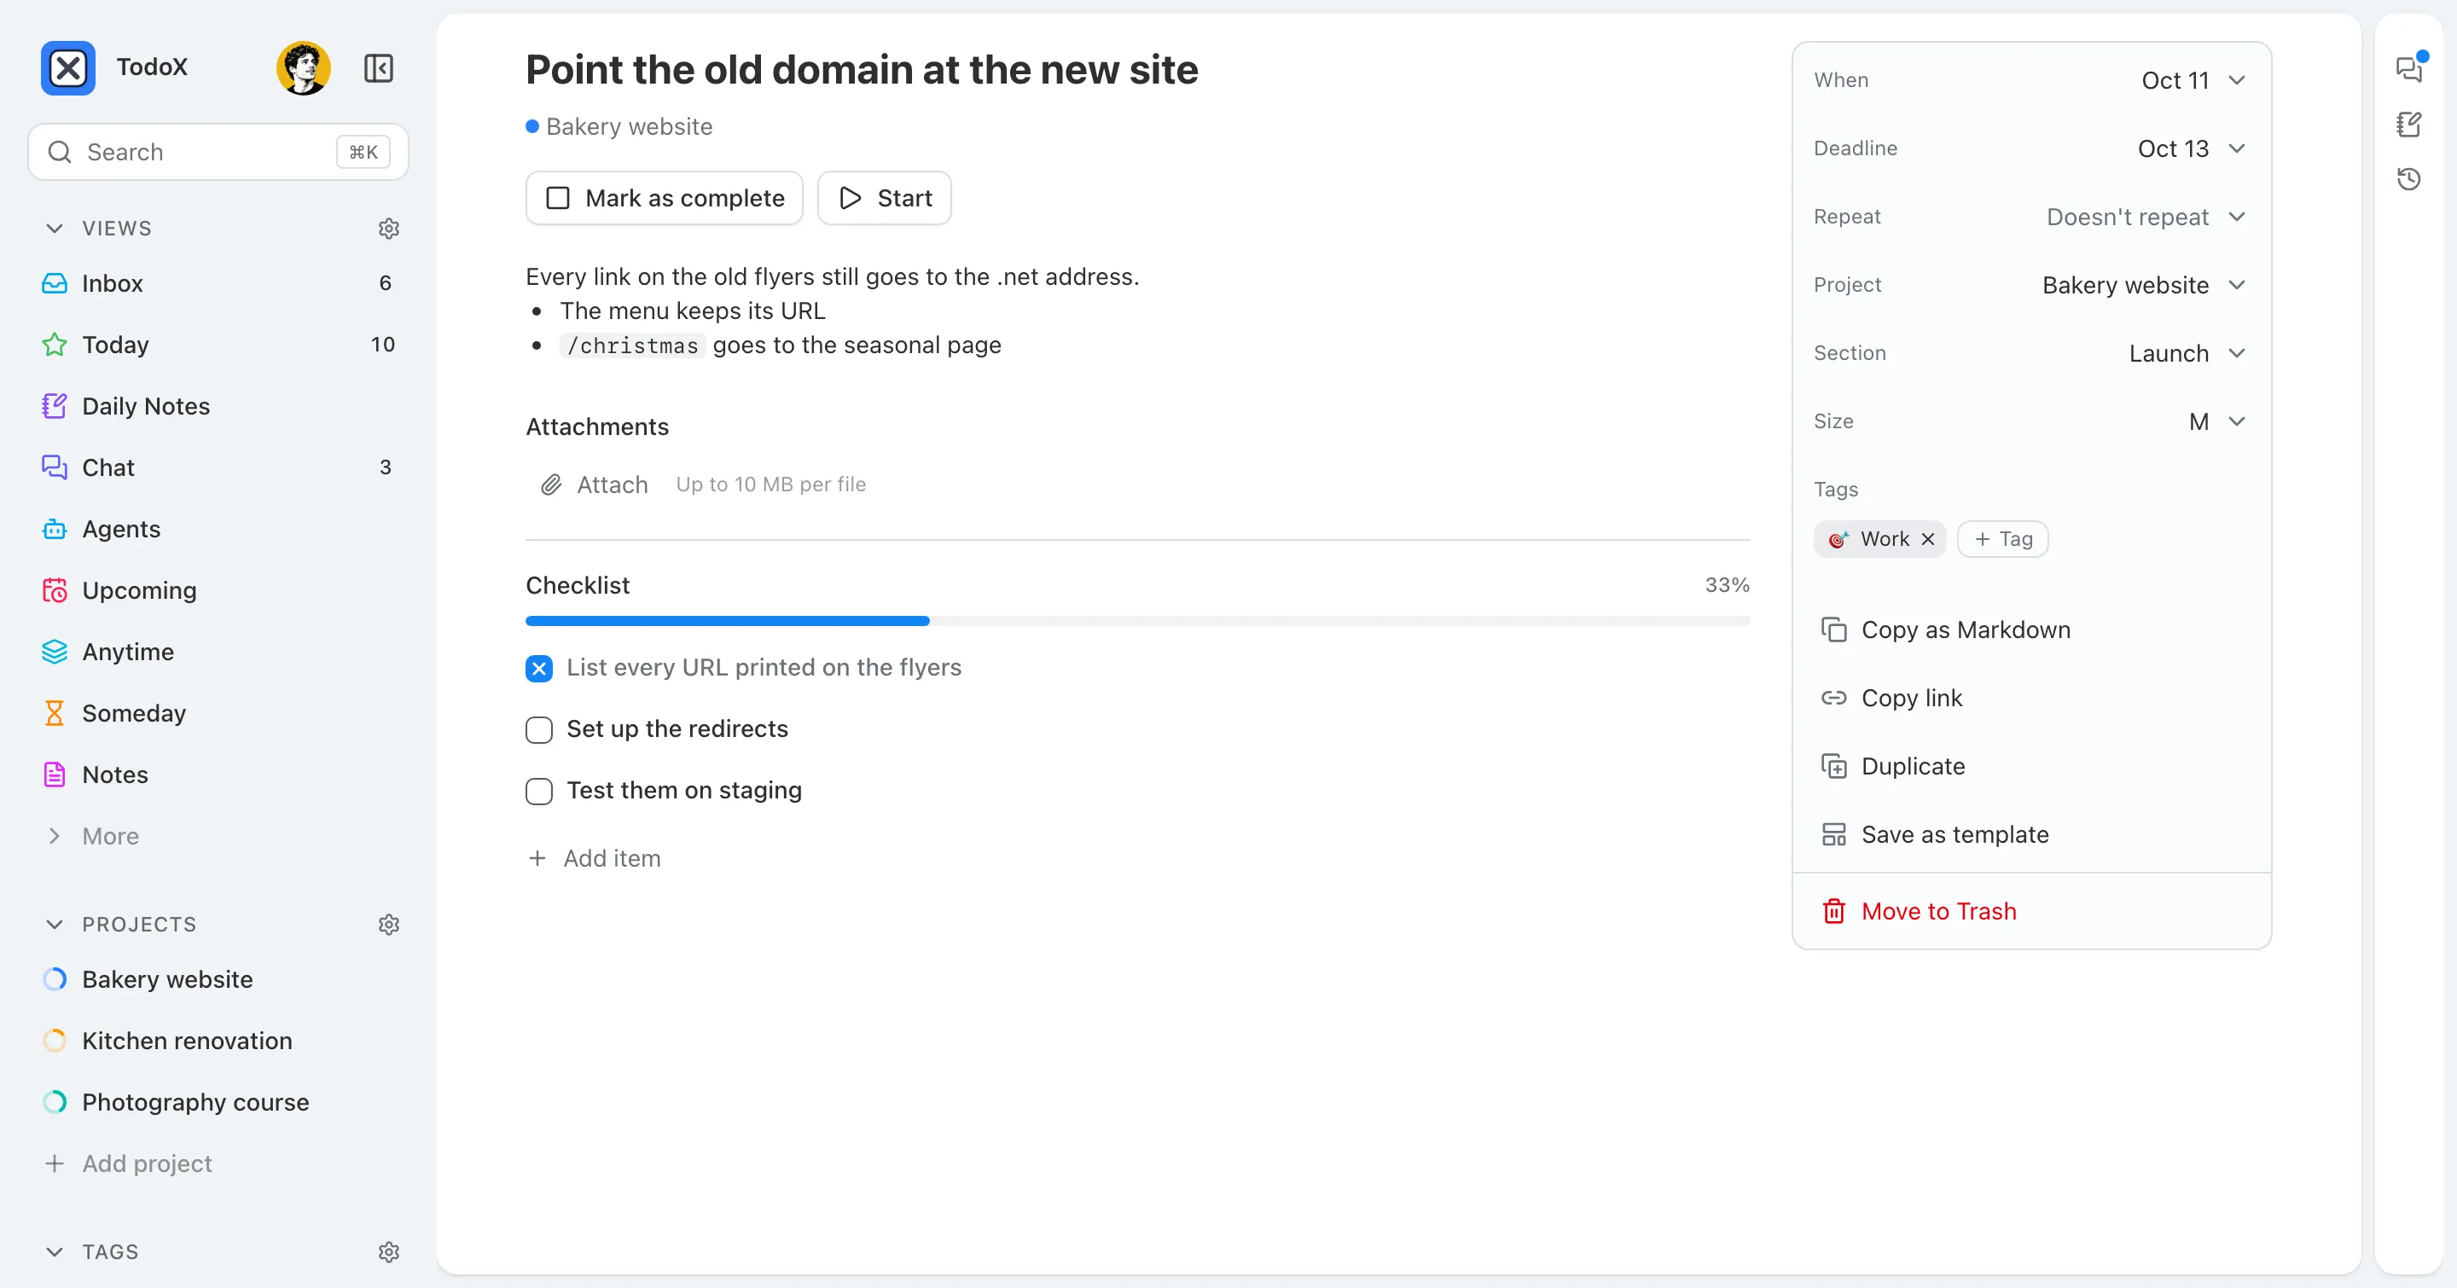Image resolution: width=2457 pixels, height=1288 pixels.
Task: Open Kitchen renovation project
Action: pos(218,1040)
